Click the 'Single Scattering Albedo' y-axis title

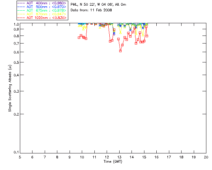click(10, 88)
